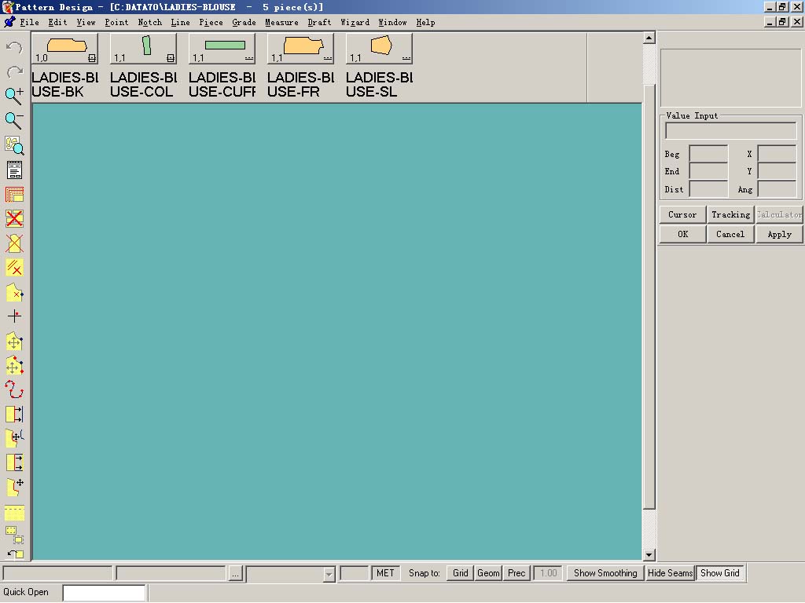Click the rotate piece icon with curved arrow
Viewport: 805px width, 603px height.
(x=14, y=554)
